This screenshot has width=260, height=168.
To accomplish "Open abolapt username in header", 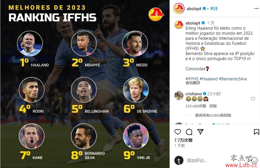I will tap(194, 9).
